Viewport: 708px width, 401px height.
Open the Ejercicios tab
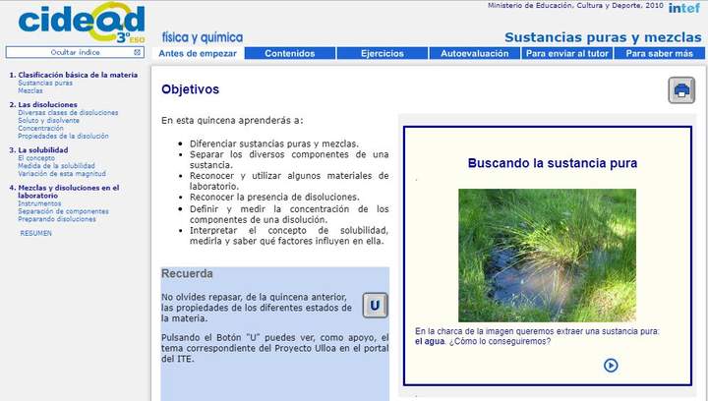click(383, 53)
